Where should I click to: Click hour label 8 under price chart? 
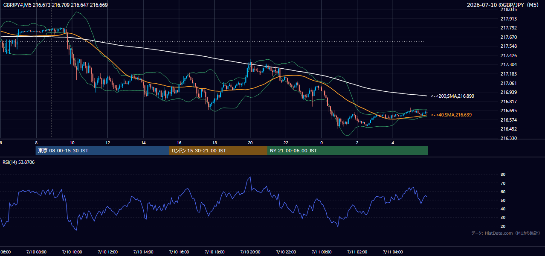pos(36,143)
